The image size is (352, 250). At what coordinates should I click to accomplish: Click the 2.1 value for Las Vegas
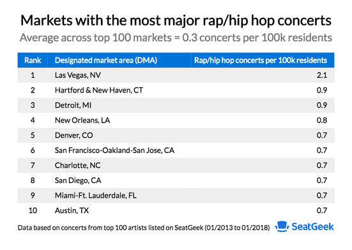pos(322,75)
